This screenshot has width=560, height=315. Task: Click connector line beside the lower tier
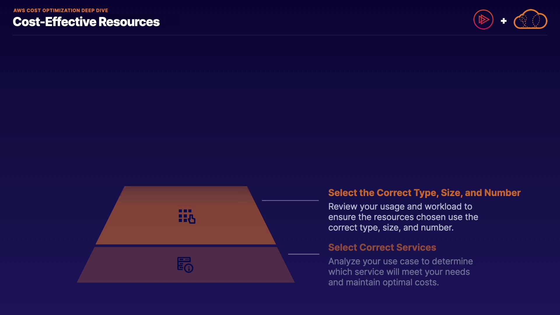(x=303, y=254)
